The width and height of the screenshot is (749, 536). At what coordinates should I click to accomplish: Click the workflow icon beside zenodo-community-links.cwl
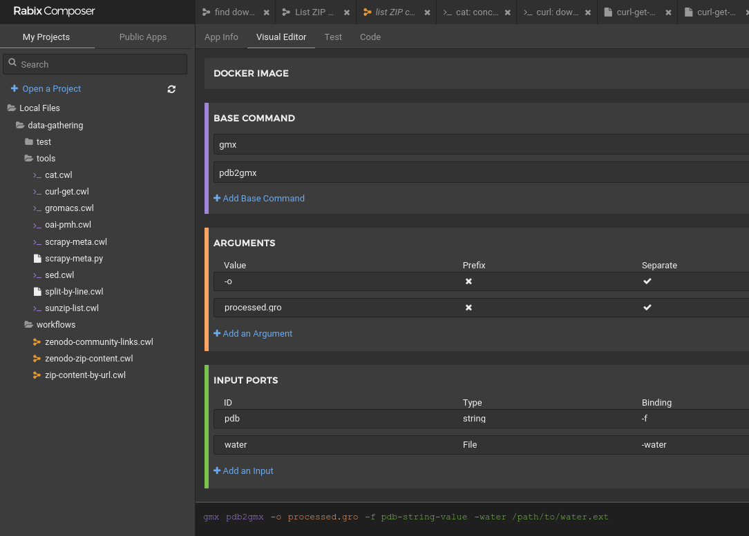(x=37, y=342)
